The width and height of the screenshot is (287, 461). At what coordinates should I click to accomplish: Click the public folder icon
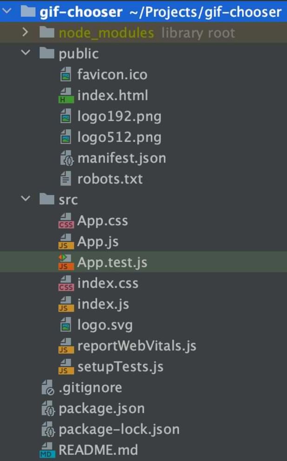tap(47, 53)
